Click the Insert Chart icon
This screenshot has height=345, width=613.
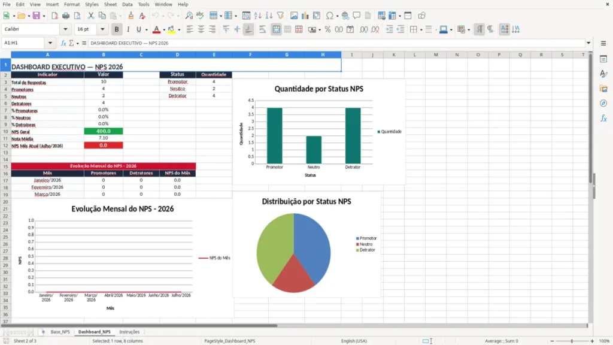point(305,16)
